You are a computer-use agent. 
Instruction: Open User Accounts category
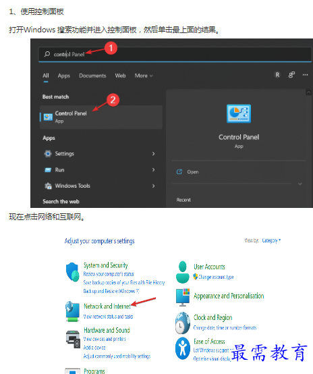pyautogui.click(x=209, y=267)
